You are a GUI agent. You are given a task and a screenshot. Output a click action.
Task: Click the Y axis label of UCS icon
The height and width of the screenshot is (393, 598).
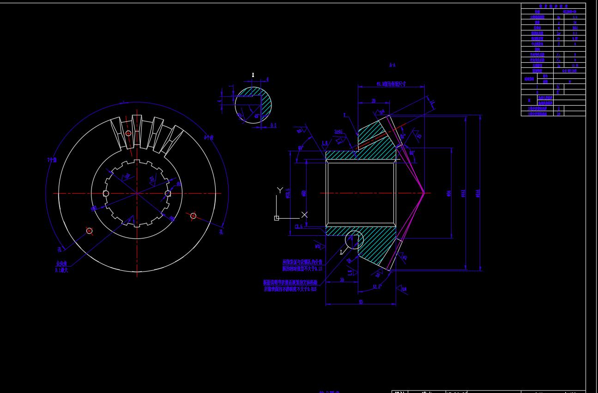tap(279, 190)
